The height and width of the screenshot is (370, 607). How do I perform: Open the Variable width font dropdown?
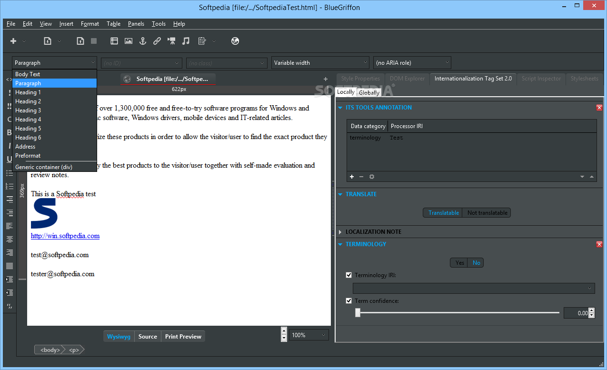320,63
